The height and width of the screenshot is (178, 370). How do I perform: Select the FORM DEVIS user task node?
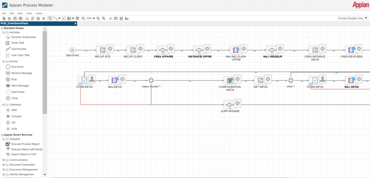tap(85, 81)
